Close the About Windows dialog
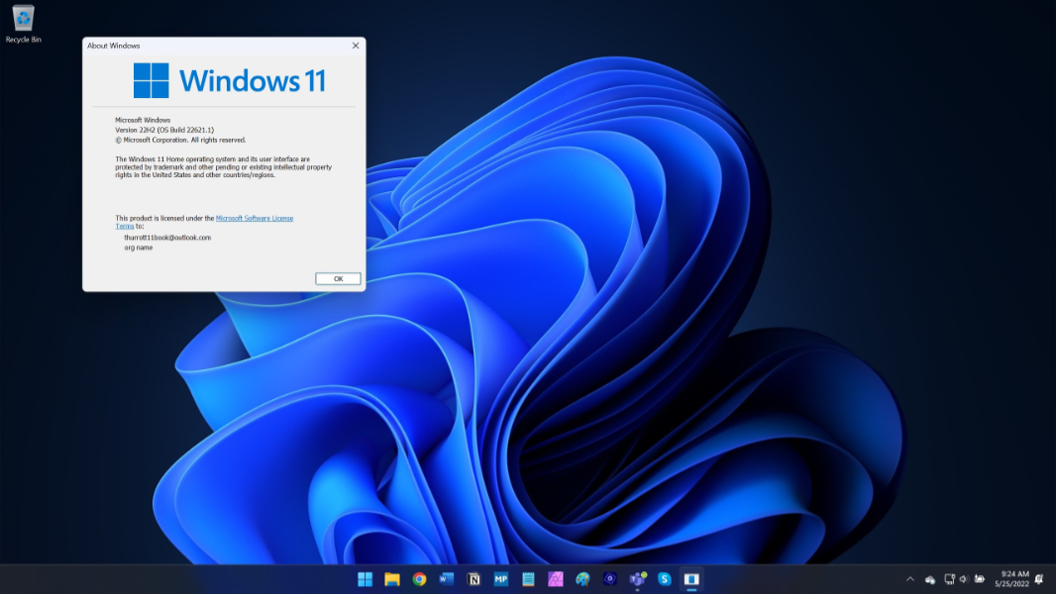Viewport: 1056px width, 594px height. click(x=356, y=46)
